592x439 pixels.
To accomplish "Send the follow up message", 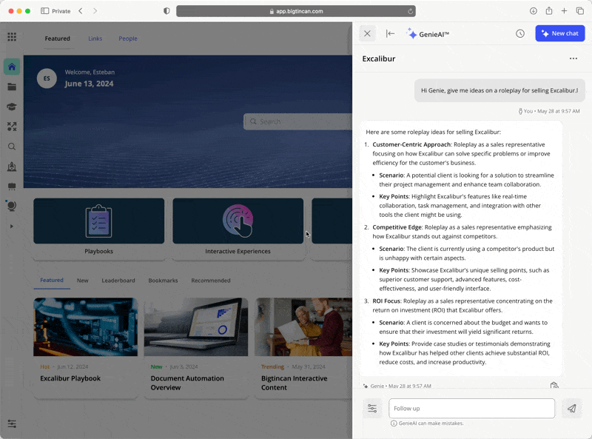I will 571,408.
